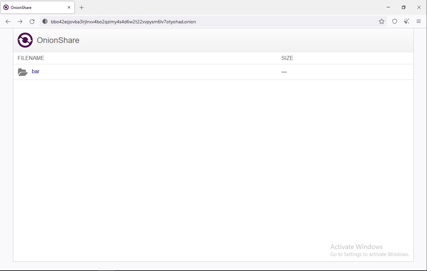The height and width of the screenshot is (271, 427).
Task: Click the SIZE column header
Action: click(287, 58)
